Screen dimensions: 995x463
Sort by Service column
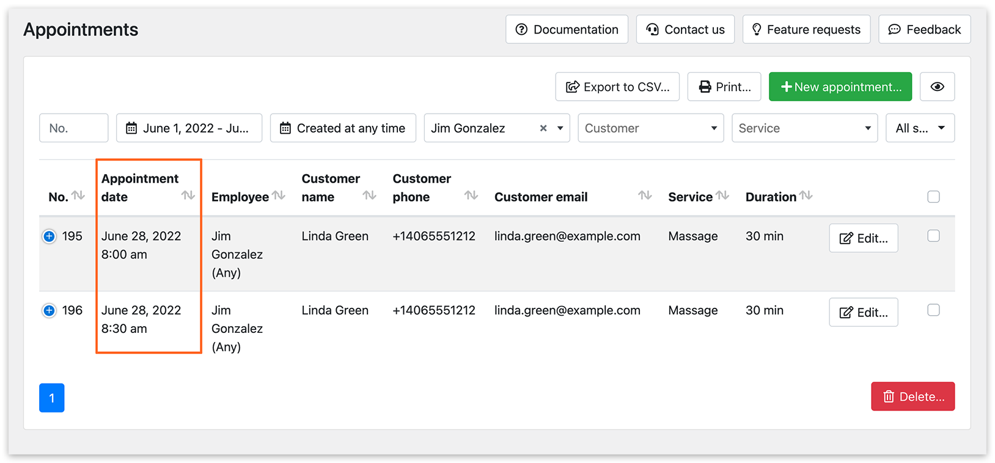click(x=722, y=195)
